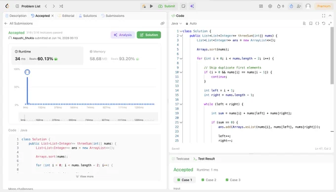Click the bookmark icon in editor toolbar
Viewport: 336px width, 192px height.
(311, 23)
